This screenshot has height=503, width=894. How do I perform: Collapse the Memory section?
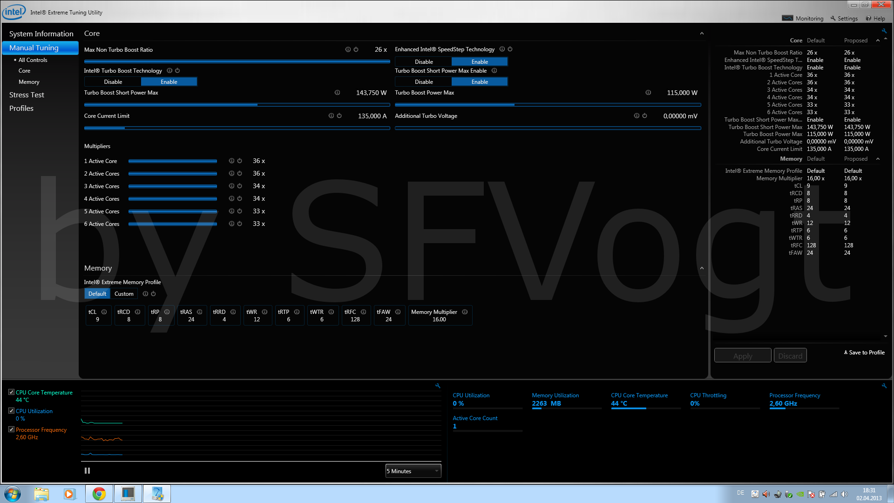(702, 268)
